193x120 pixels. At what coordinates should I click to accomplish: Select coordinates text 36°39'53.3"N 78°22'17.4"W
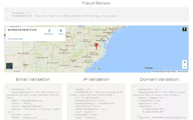pos(22,30)
